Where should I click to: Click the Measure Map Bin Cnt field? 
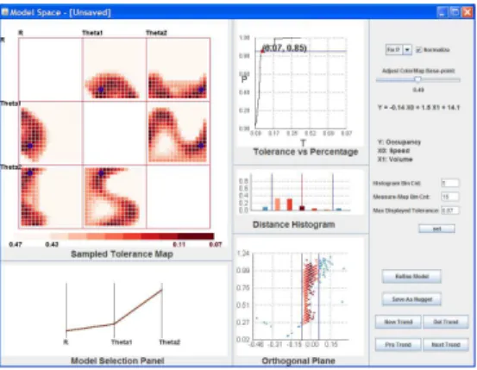[x=450, y=197]
